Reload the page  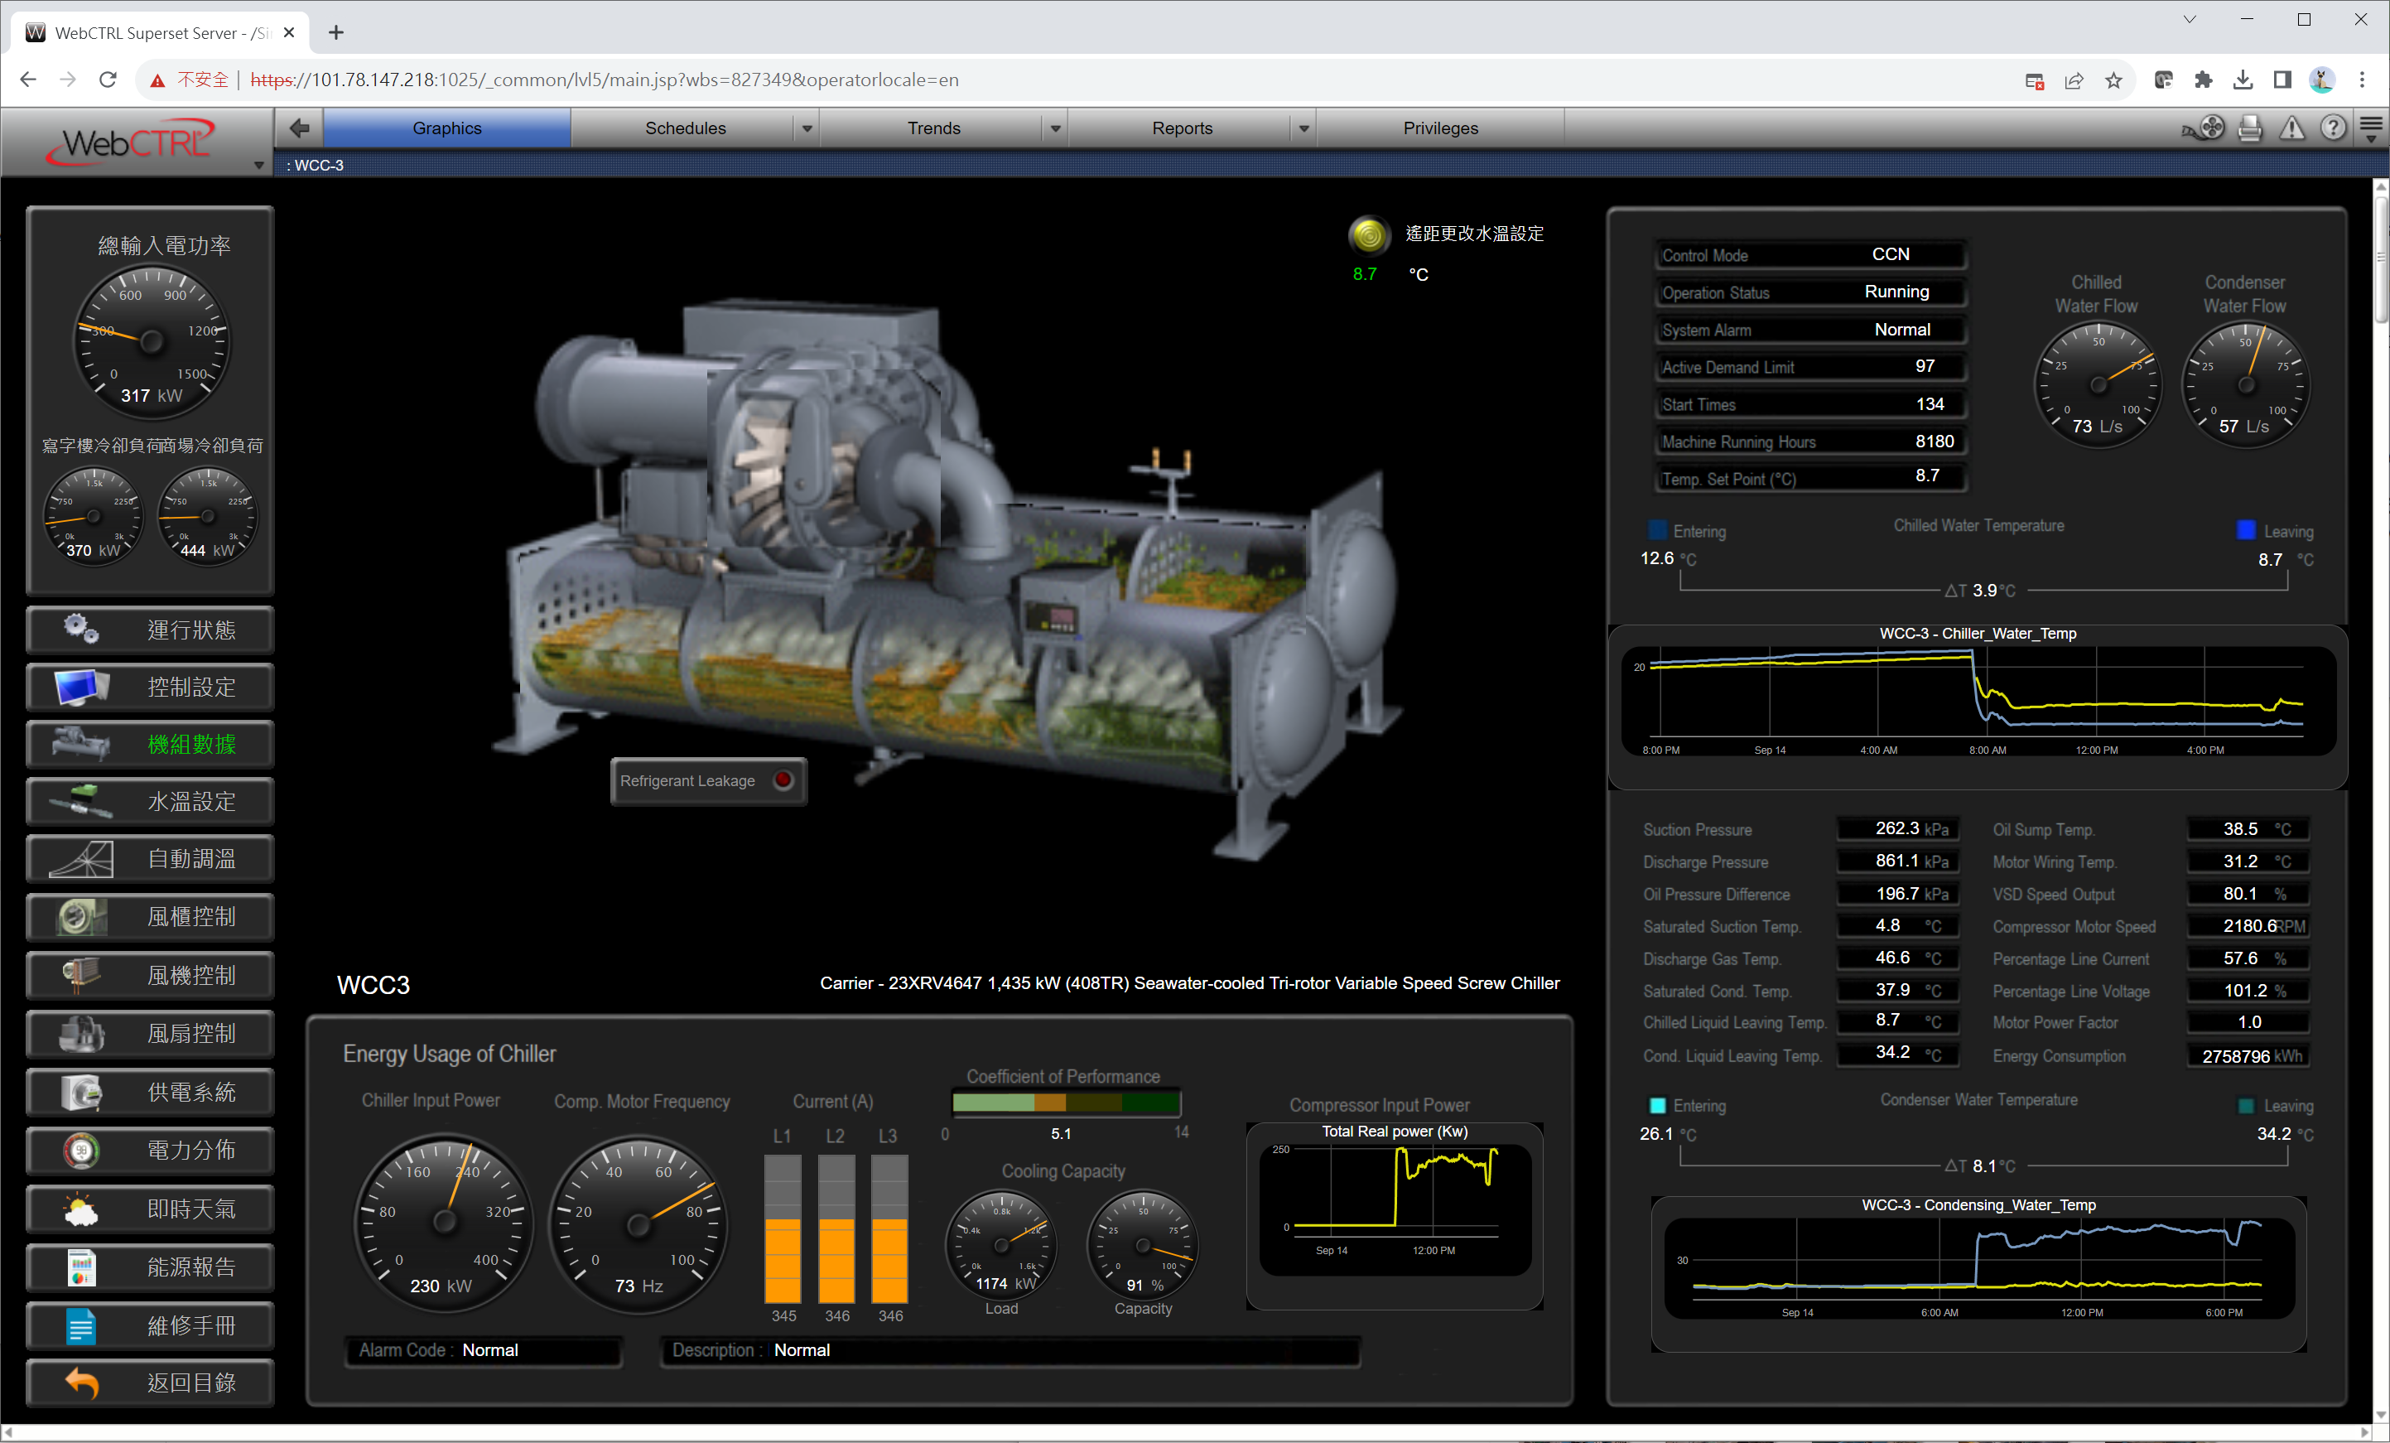(x=108, y=80)
